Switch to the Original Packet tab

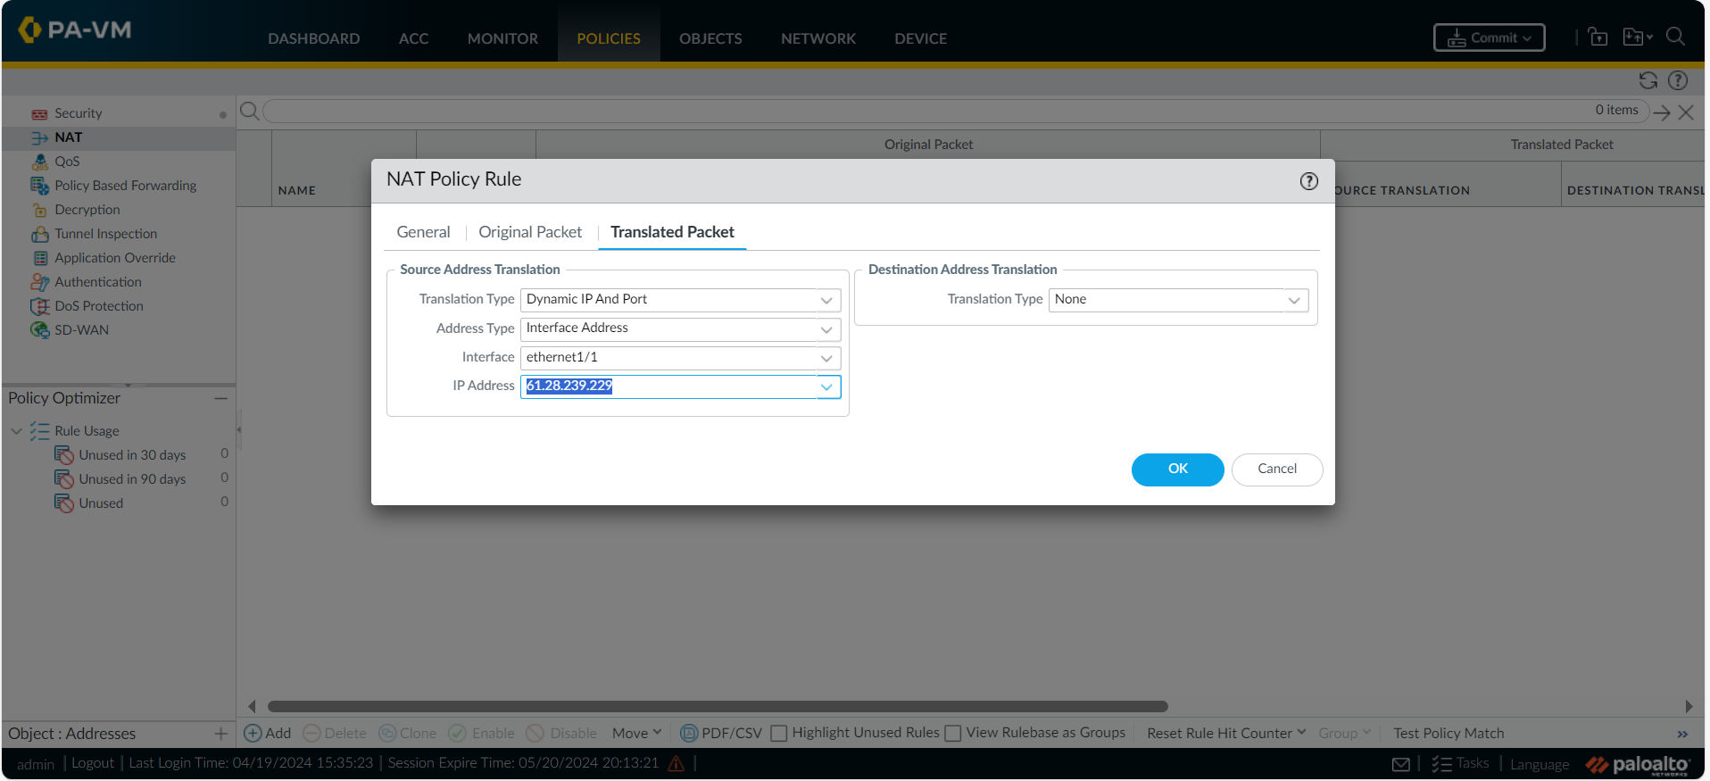(x=529, y=232)
